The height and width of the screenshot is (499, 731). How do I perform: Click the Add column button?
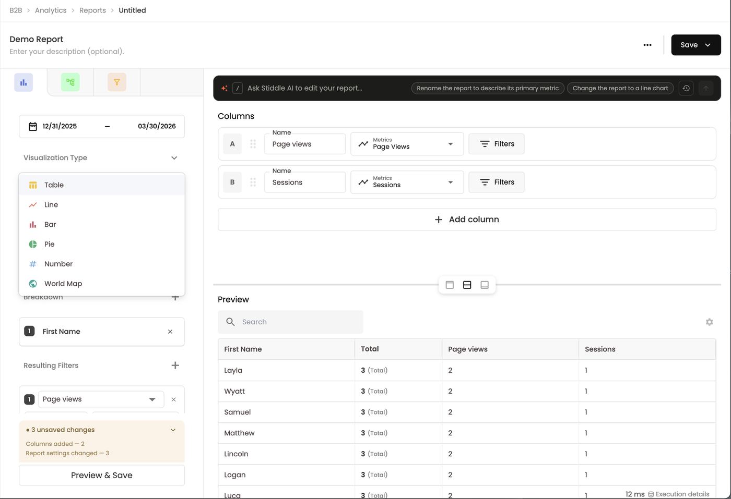[467, 220]
